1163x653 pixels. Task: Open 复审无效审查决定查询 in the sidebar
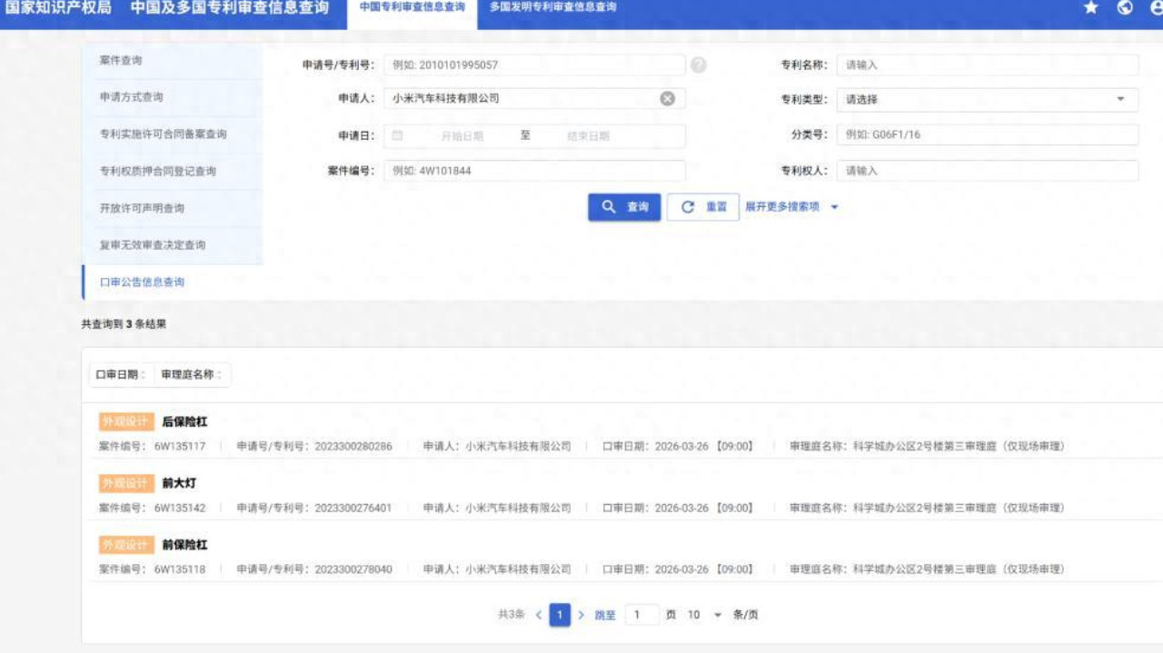[x=153, y=244]
